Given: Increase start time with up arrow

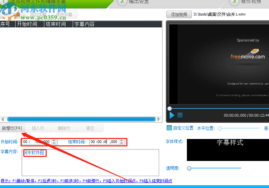Looking at the screenshot, I should [54, 140].
